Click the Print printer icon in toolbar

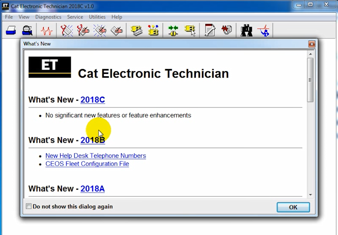[11, 31]
